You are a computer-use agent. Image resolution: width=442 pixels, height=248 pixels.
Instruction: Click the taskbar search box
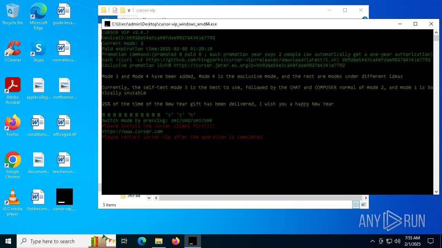pos(67,241)
